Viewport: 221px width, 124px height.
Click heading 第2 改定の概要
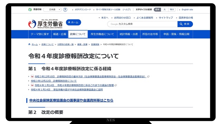click(x=46, y=112)
